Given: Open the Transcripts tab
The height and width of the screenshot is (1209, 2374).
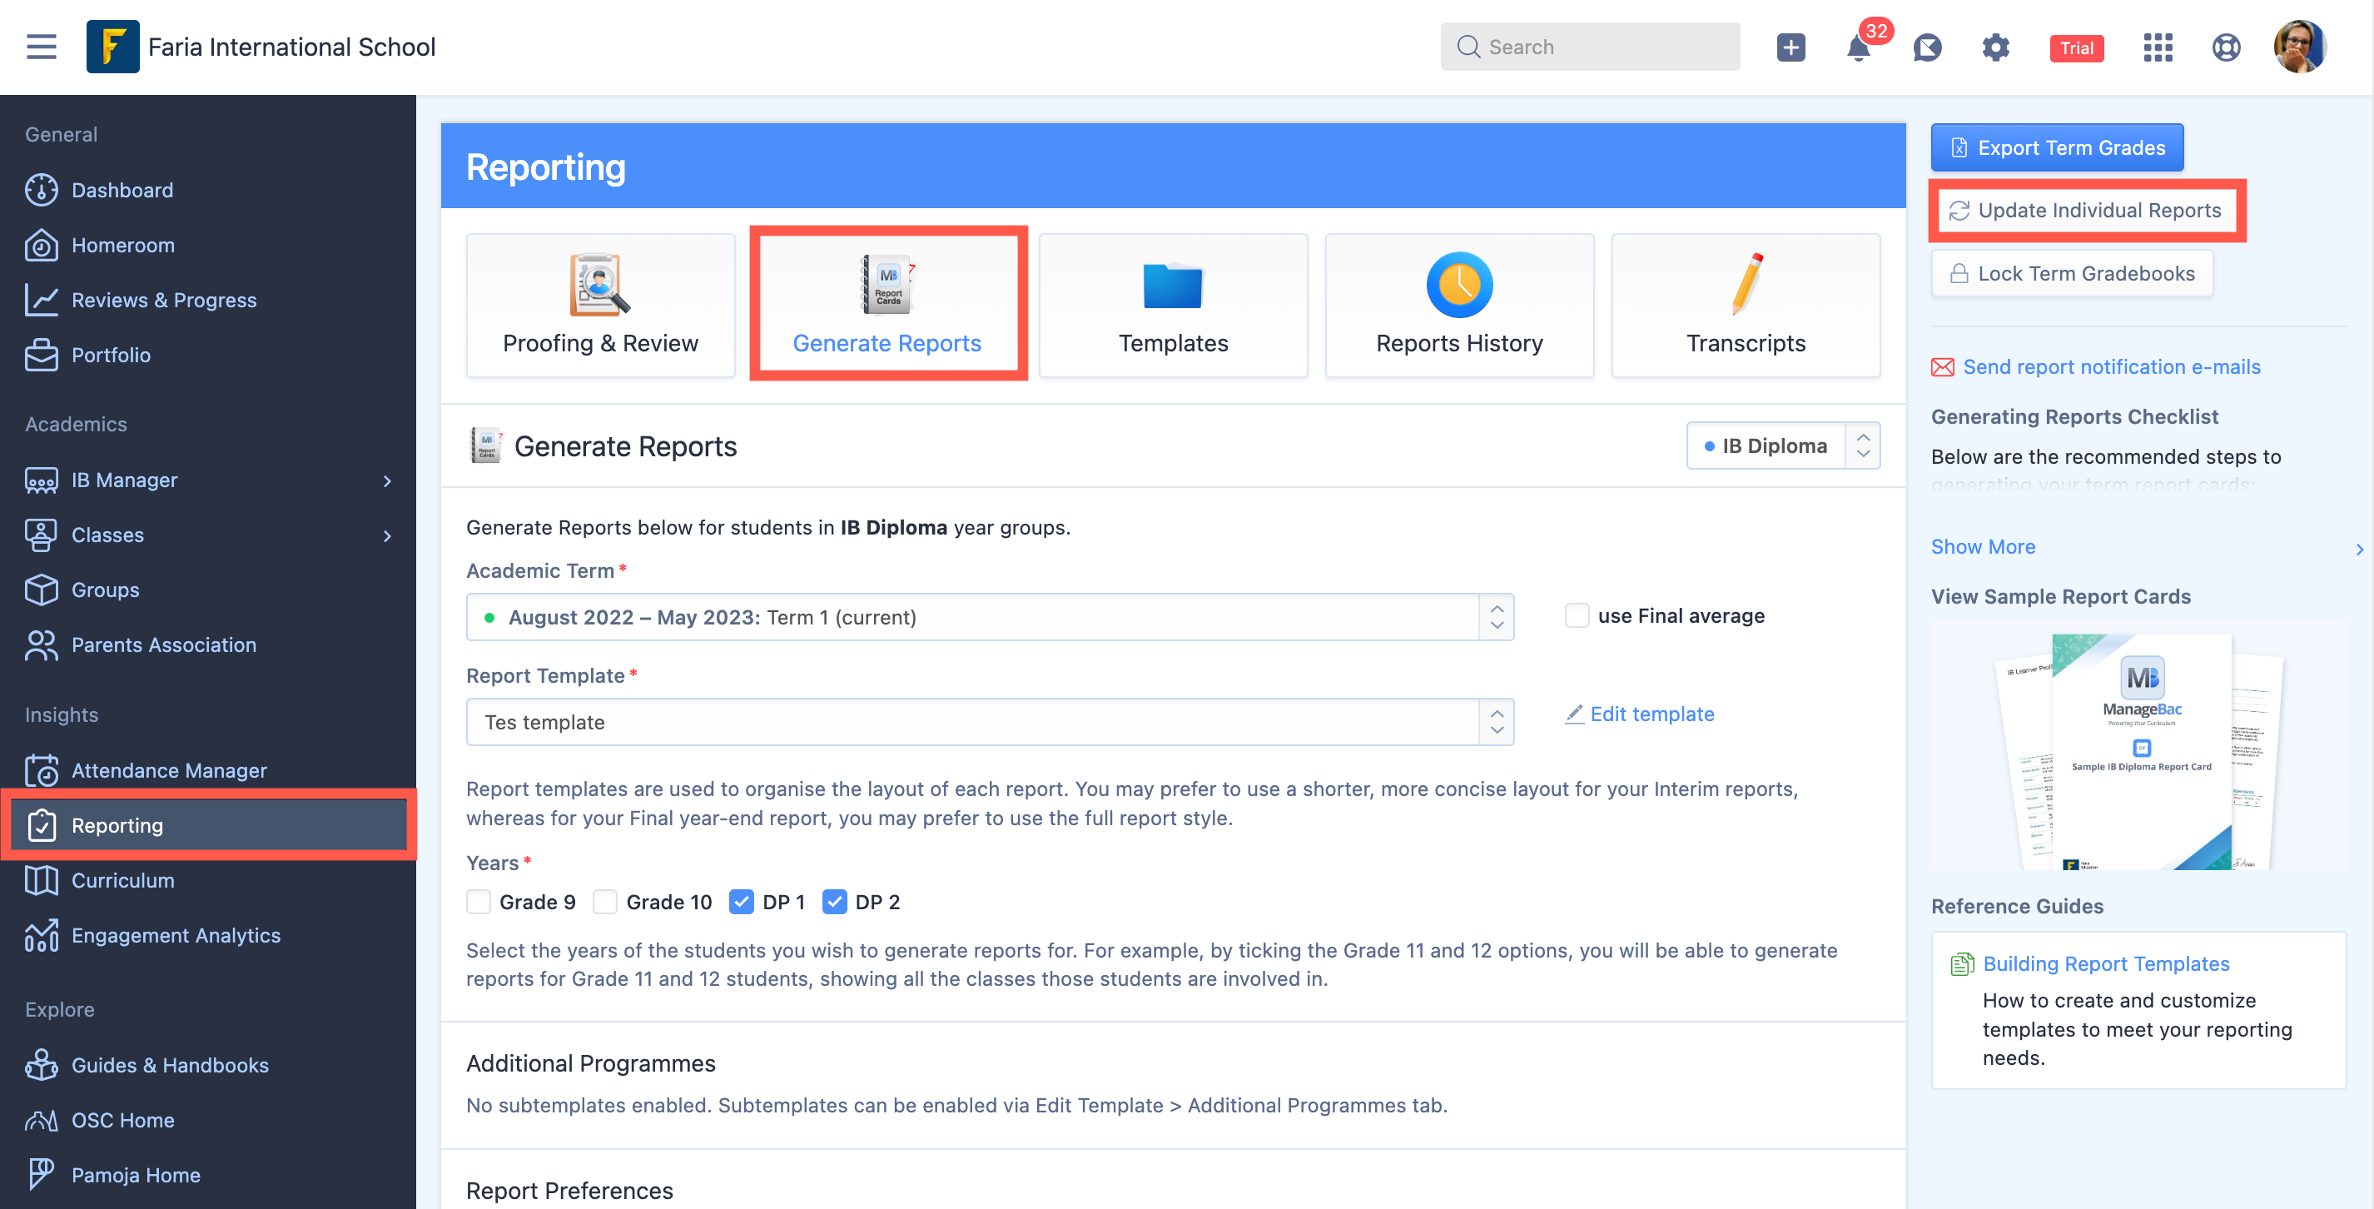Looking at the screenshot, I should (x=1746, y=306).
